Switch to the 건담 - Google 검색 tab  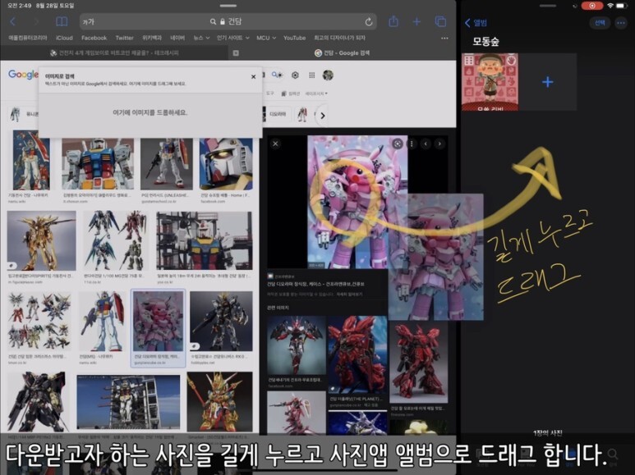(343, 53)
